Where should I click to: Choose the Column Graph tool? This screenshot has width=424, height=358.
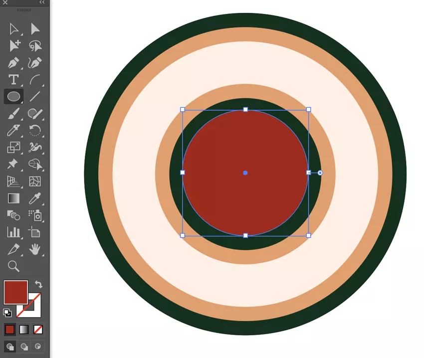(13, 232)
